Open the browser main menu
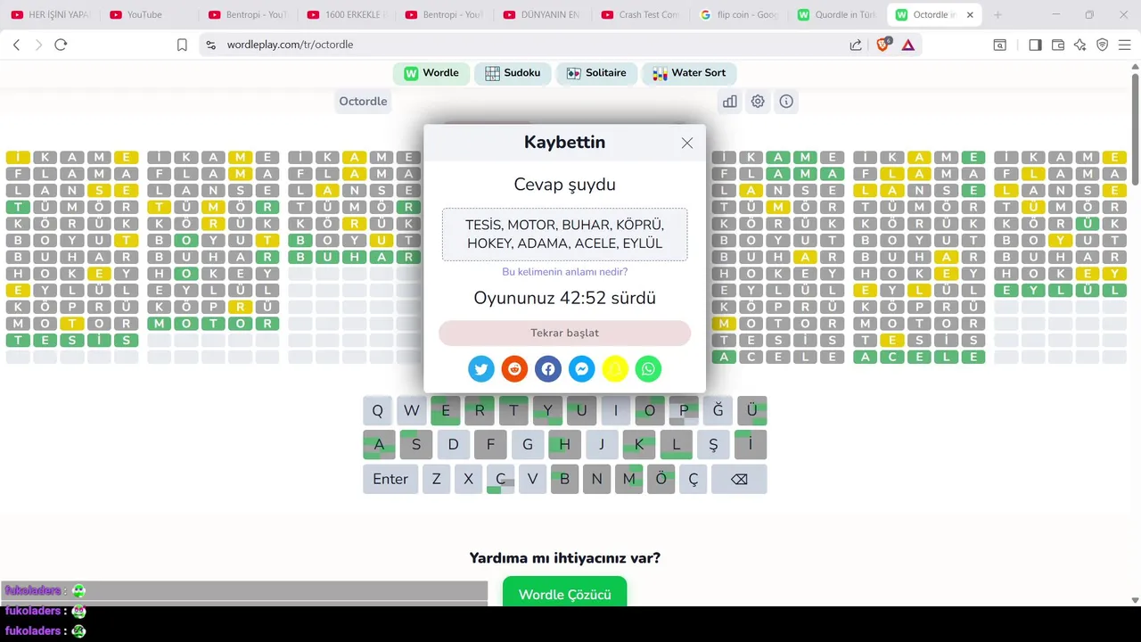This screenshot has width=1141, height=642. click(x=1125, y=45)
